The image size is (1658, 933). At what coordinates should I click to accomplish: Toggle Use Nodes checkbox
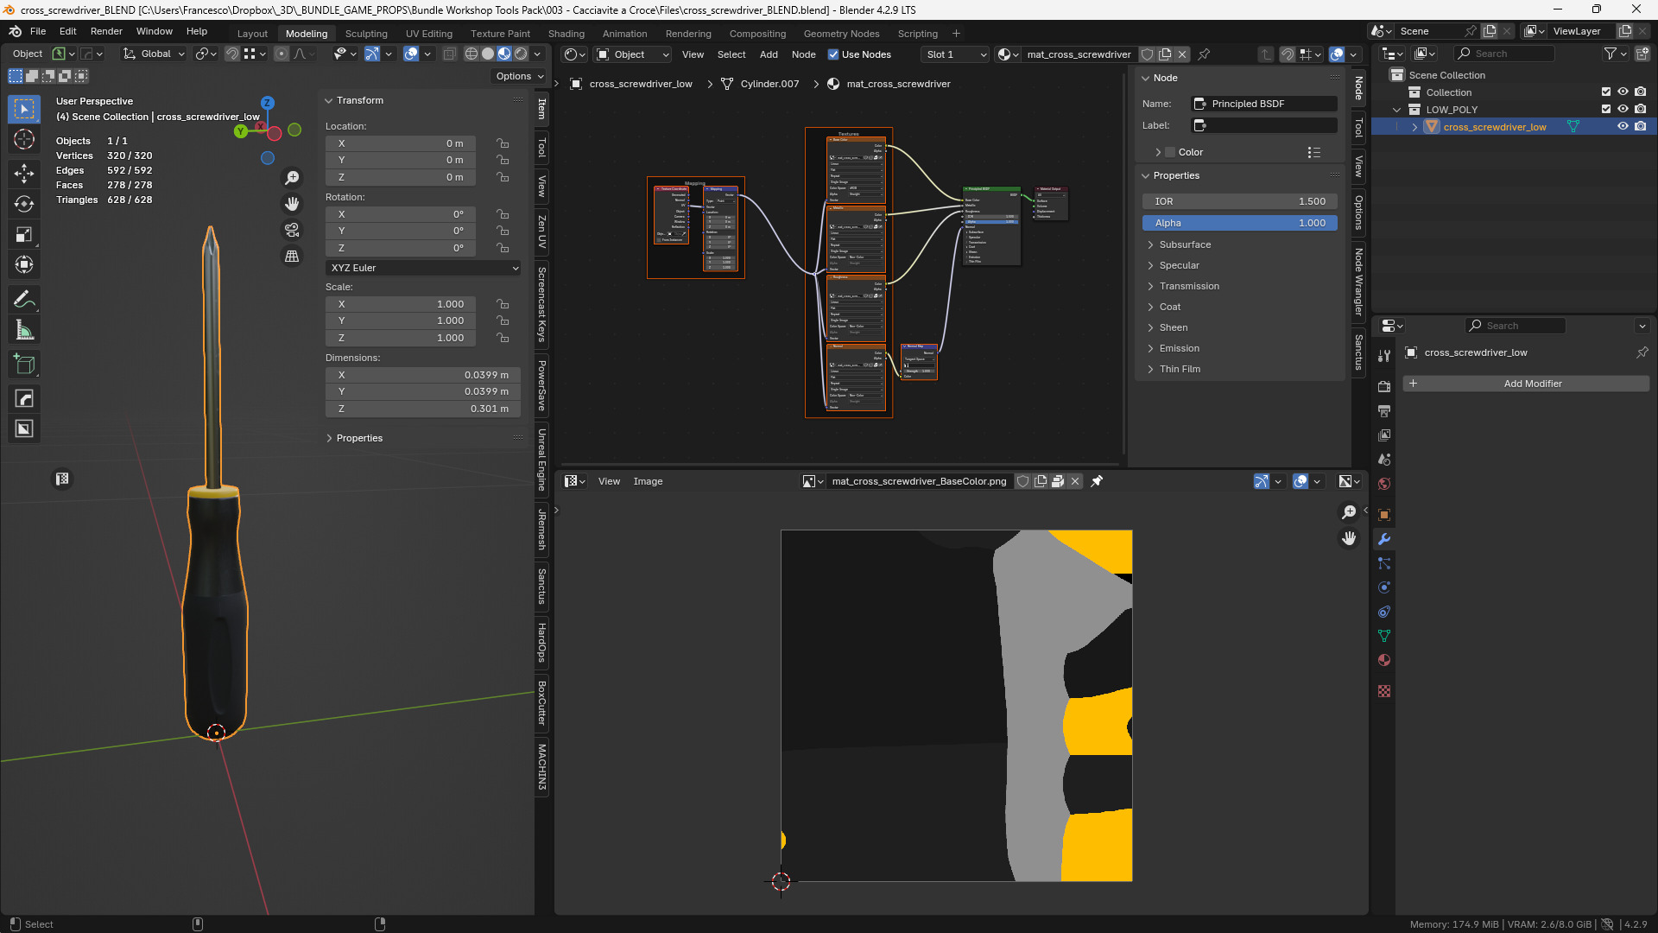tap(833, 54)
